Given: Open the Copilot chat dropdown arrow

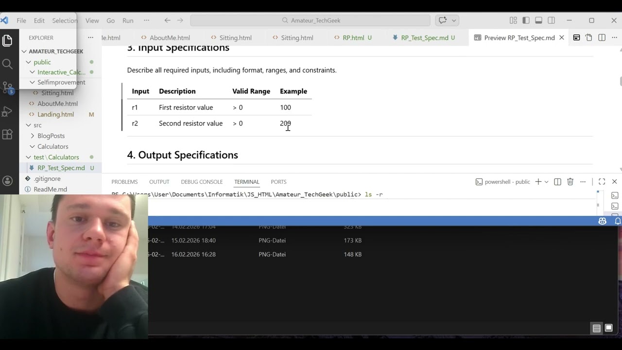Looking at the screenshot, I should coord(454,20).
